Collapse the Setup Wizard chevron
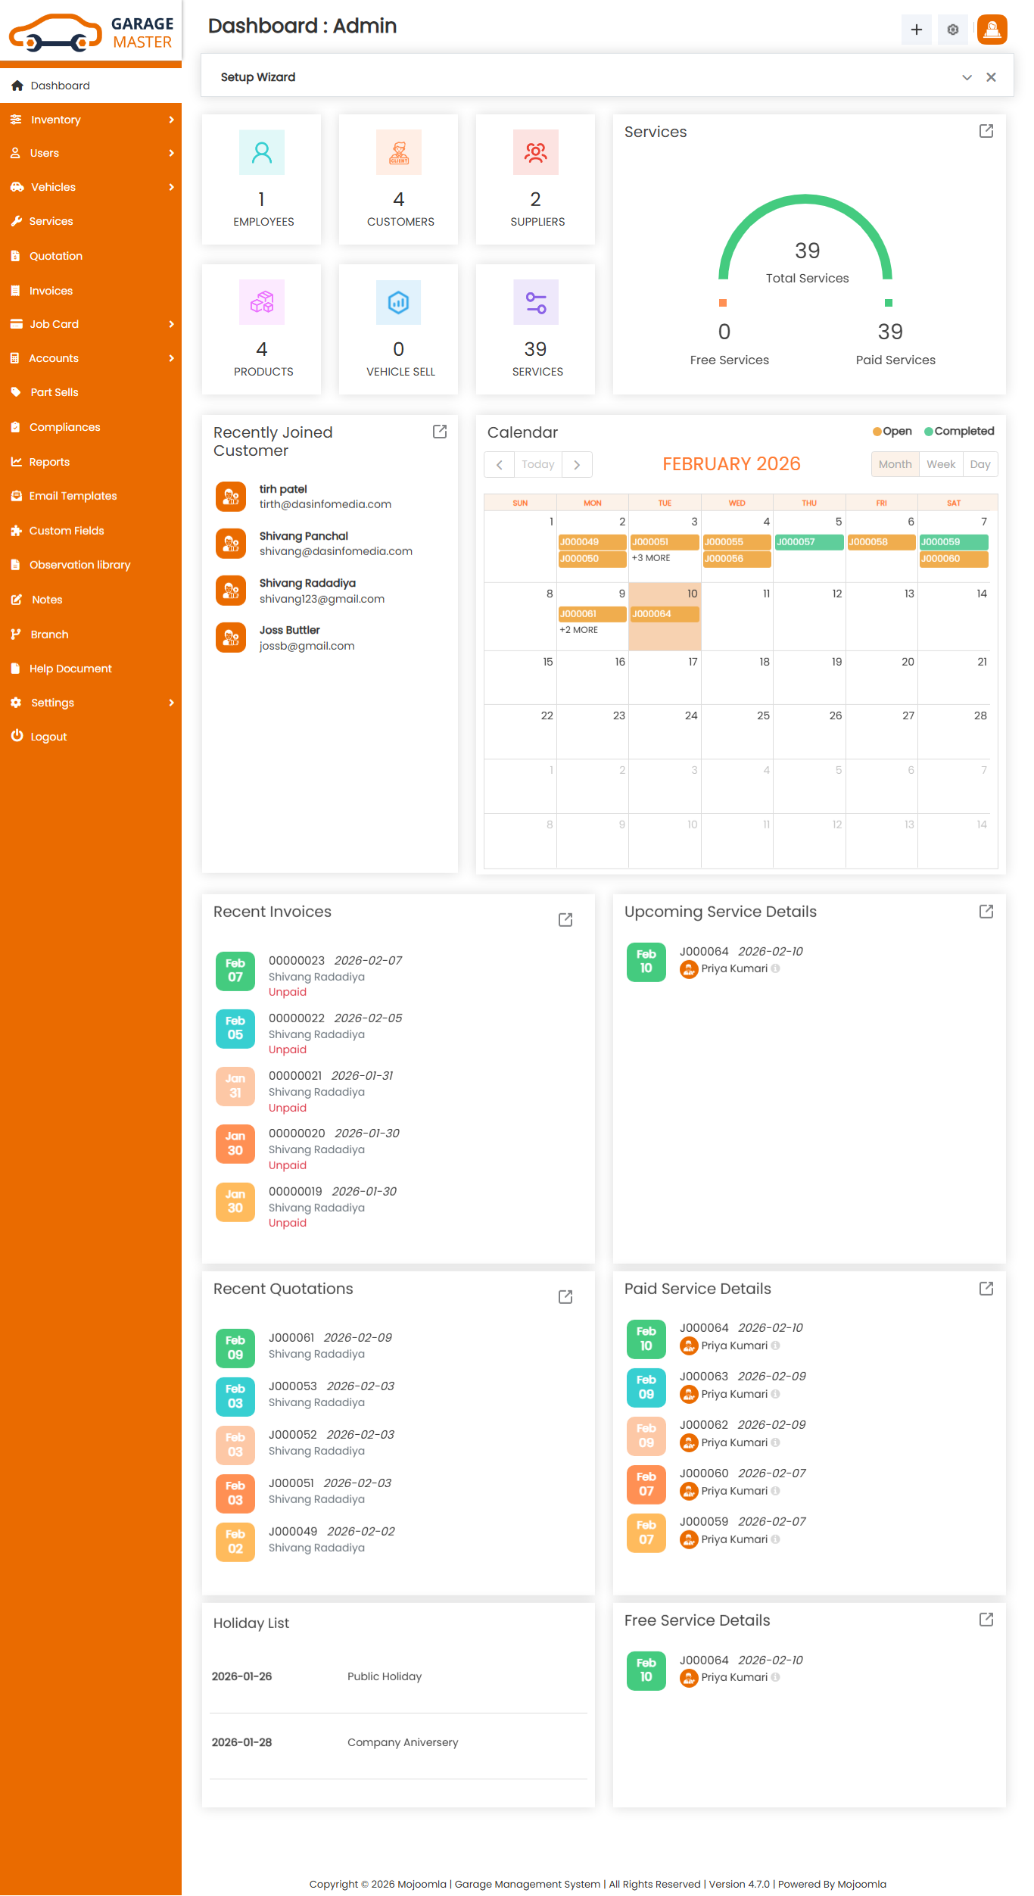This screenshot has width=1034, height=1896. tap(967, 77)
